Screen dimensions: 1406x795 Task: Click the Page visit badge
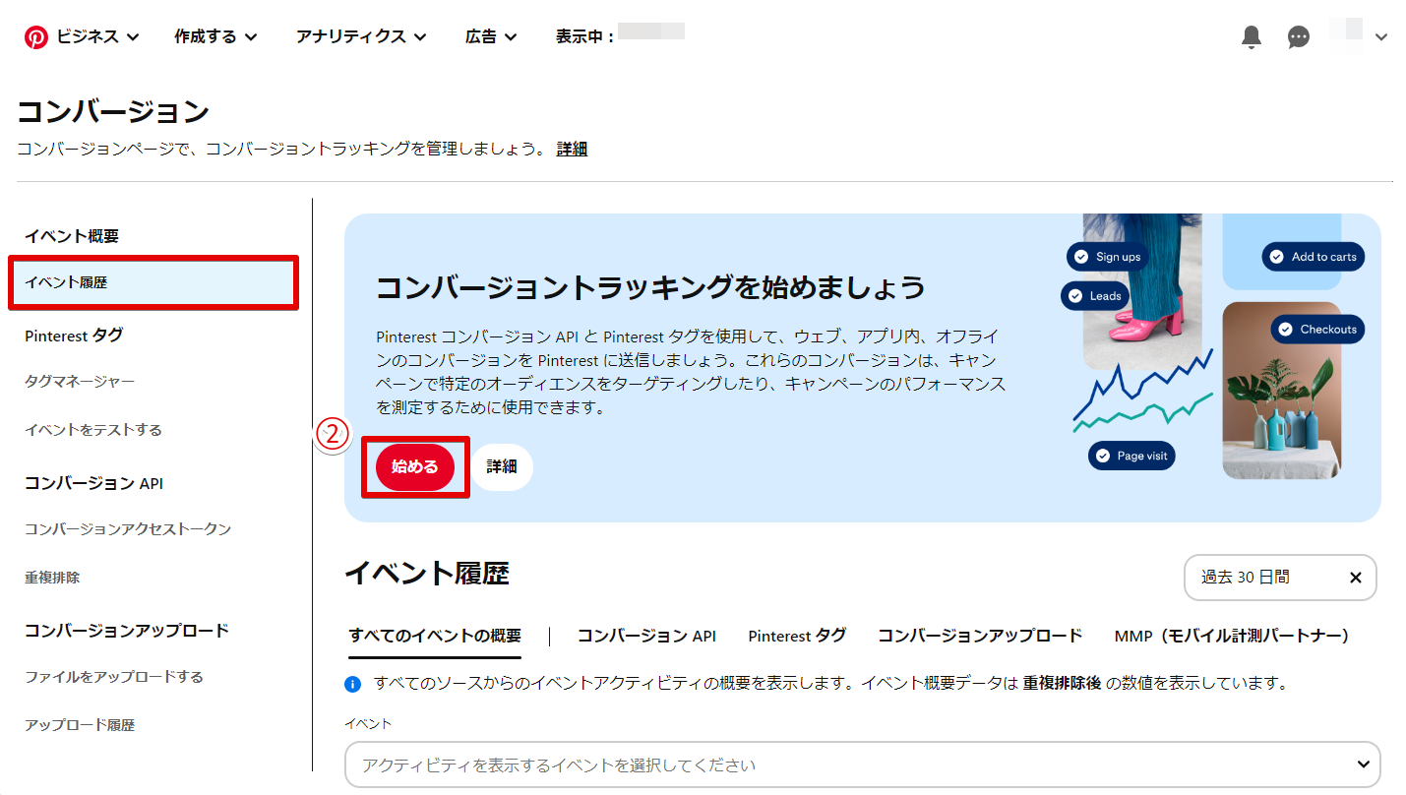(1131, 456)
